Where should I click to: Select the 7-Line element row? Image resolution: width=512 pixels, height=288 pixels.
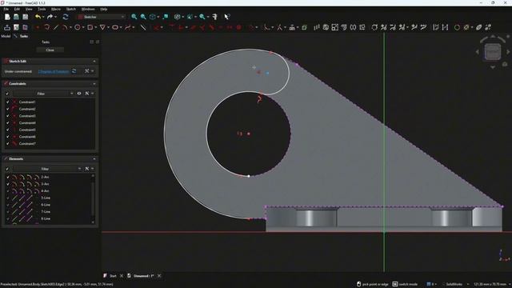point(48,211)
